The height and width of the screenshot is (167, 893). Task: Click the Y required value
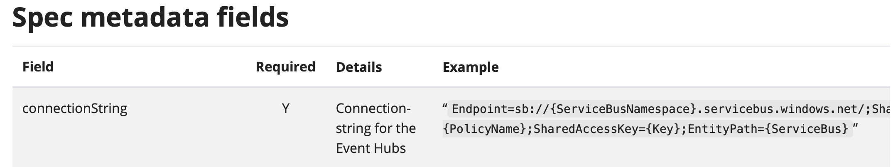pyautogui.click(x=285, y=109)
